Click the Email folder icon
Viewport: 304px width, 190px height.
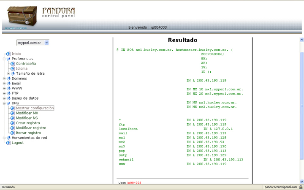[8, 84]
